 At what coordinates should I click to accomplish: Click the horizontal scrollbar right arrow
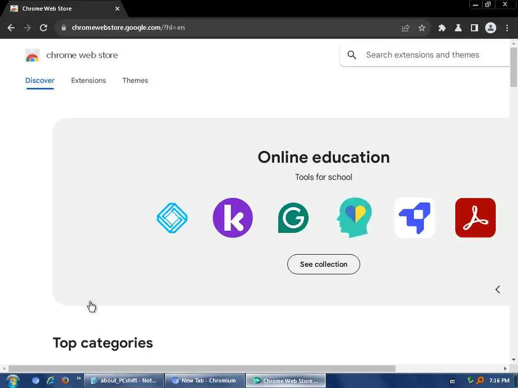(x=505, y=368)
